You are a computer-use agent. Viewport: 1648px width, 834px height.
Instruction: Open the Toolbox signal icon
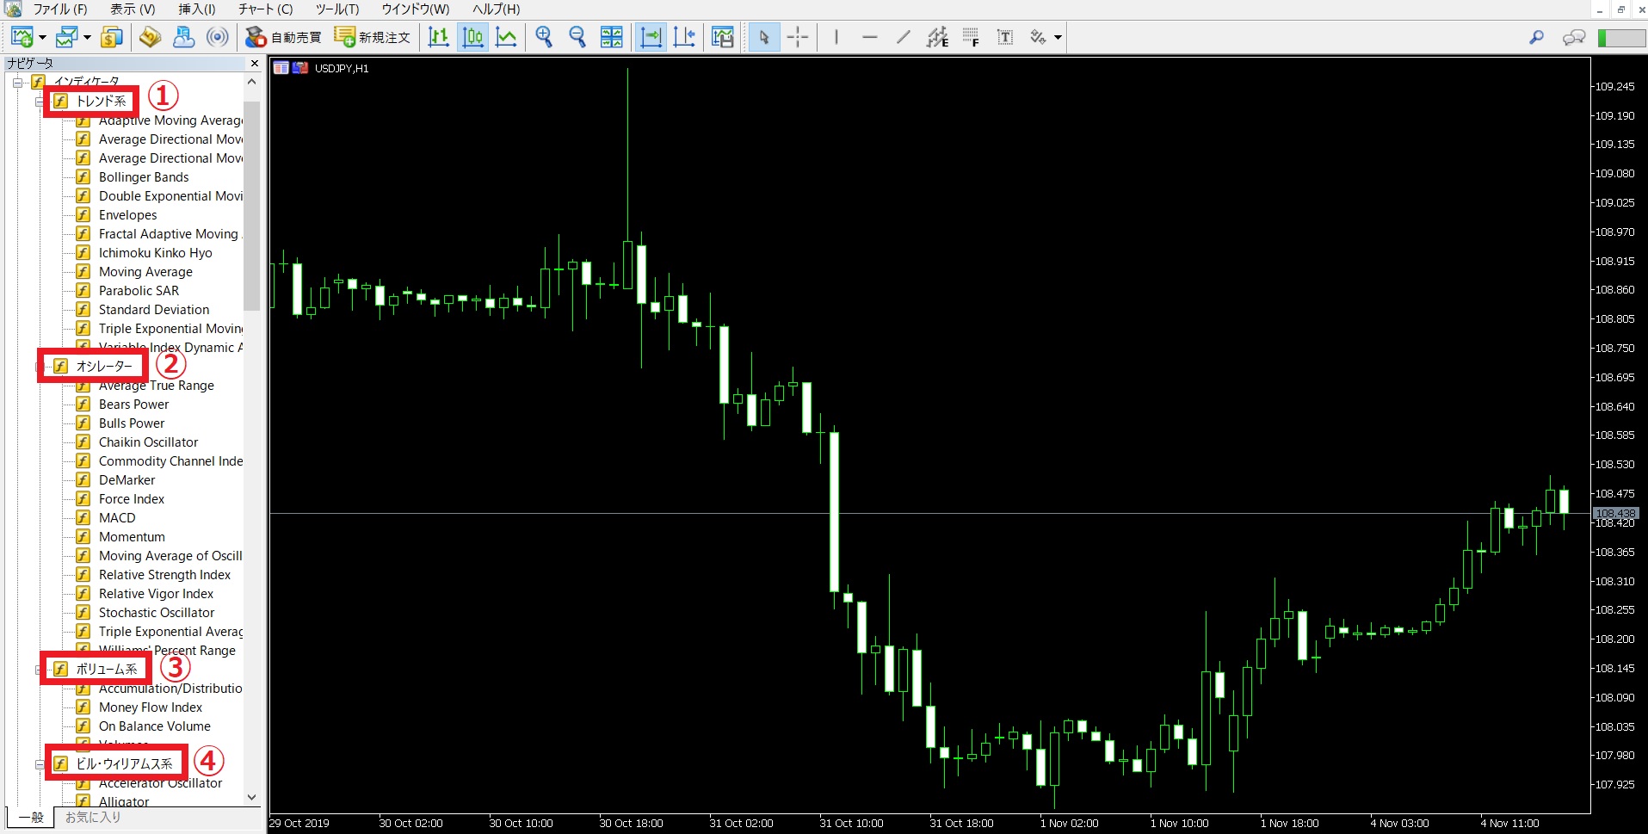[x=218, y=37]
